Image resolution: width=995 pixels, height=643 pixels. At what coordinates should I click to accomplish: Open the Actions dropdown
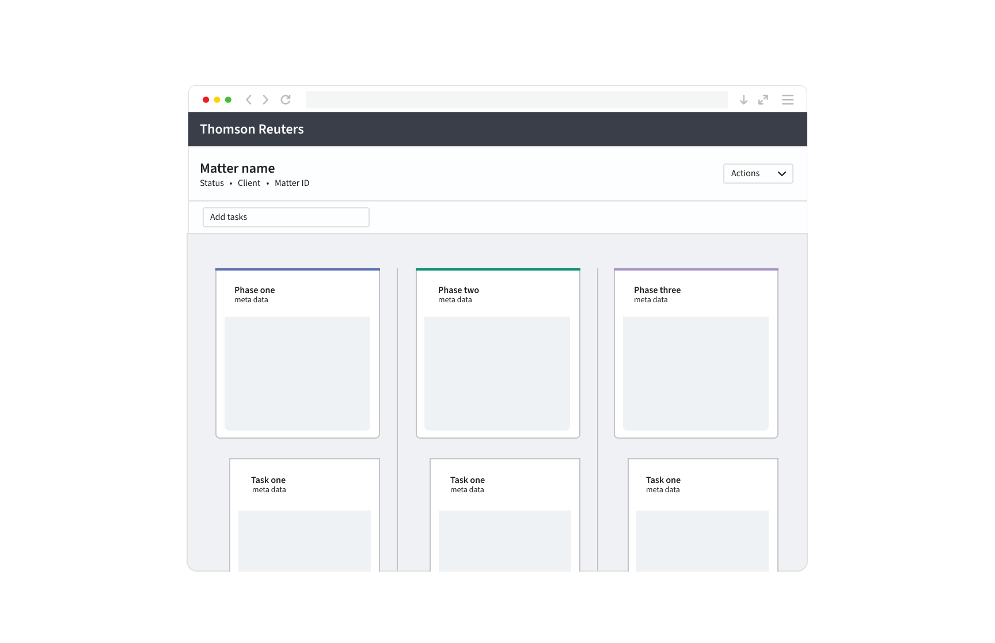[757, 173]
